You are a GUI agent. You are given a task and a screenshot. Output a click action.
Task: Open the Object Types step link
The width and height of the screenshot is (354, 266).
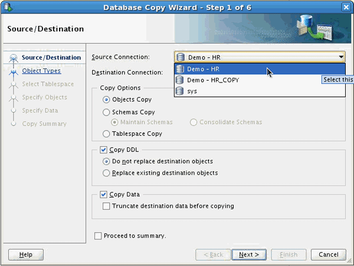[41, 71]
